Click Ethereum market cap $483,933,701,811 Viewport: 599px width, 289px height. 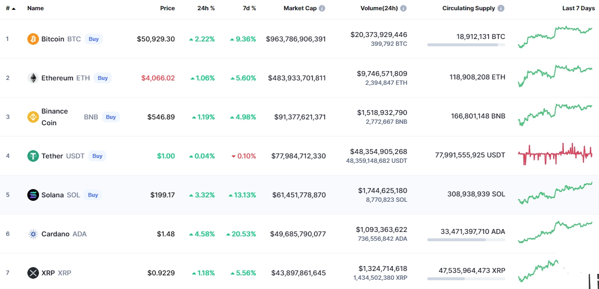point(297,78)
